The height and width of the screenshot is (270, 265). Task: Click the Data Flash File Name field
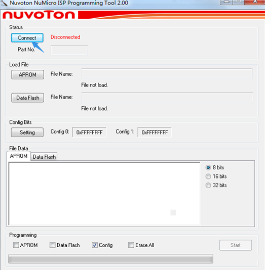[167, 97]
